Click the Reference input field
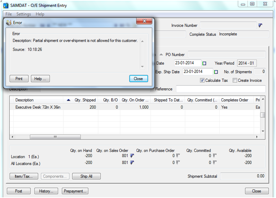 (221, 89)
